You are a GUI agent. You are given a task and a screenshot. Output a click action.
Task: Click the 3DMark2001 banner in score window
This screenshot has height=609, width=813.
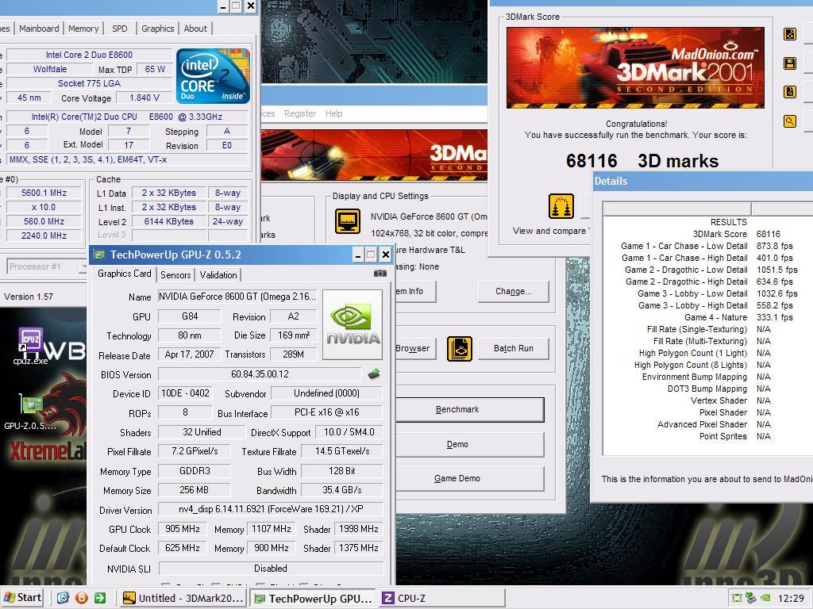(x=635, y=68)
